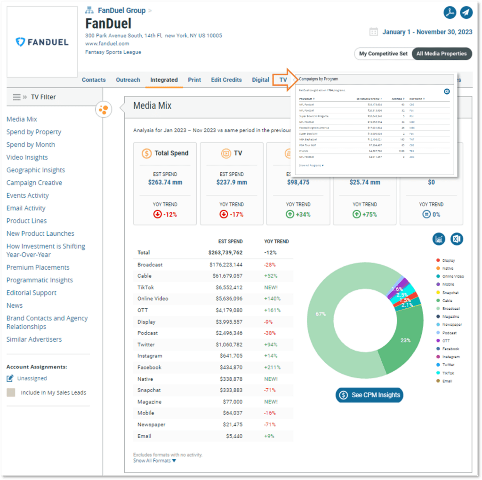Click the green up arrow beside +34%
The height and width of the screenshot is (480, 482).
pos(290,214)
